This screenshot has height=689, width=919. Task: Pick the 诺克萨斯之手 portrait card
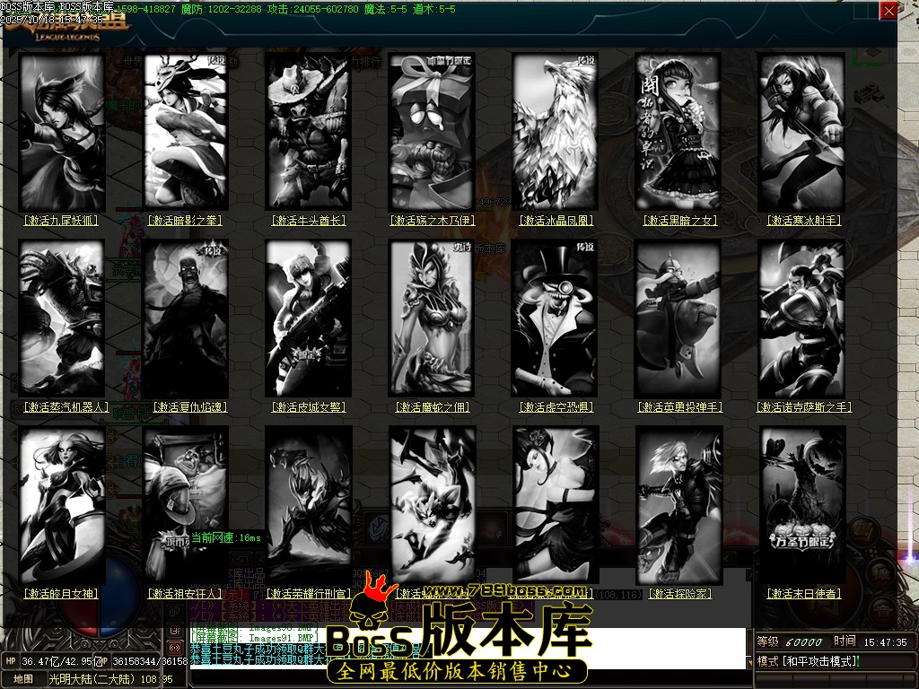click(802, 318)
